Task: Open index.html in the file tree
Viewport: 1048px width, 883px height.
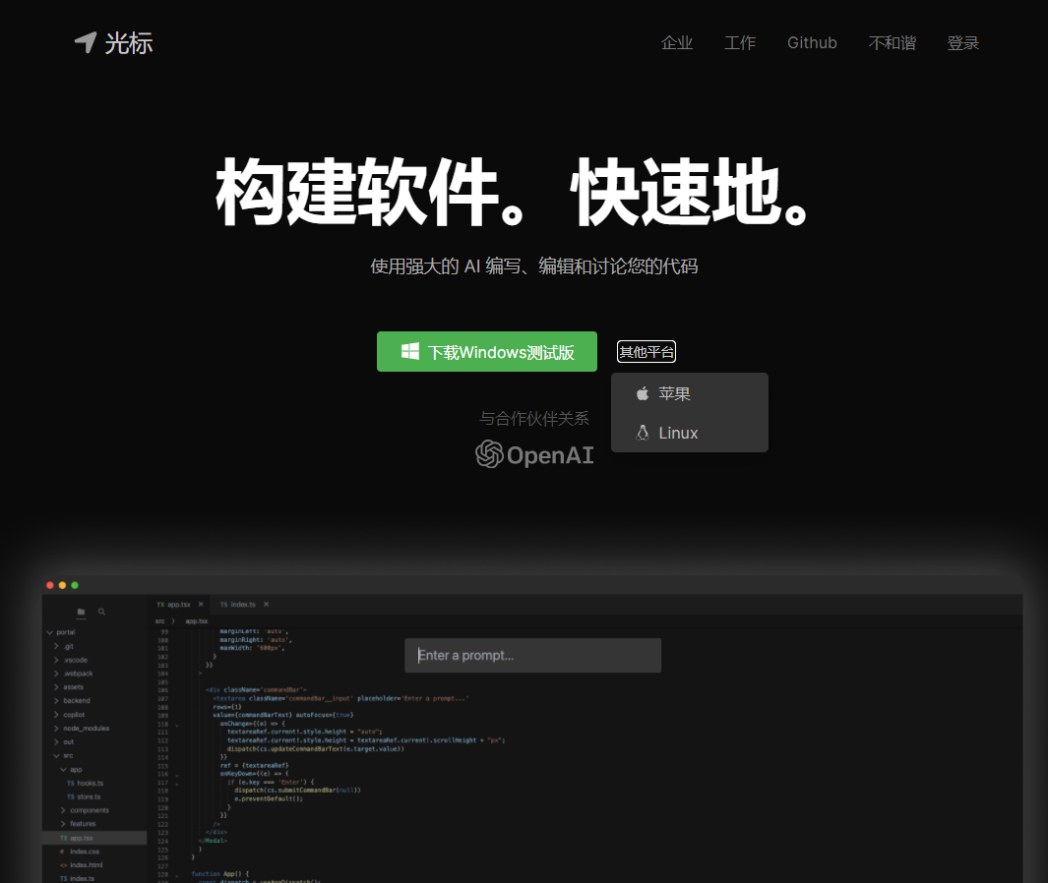Action: (86, 864)
